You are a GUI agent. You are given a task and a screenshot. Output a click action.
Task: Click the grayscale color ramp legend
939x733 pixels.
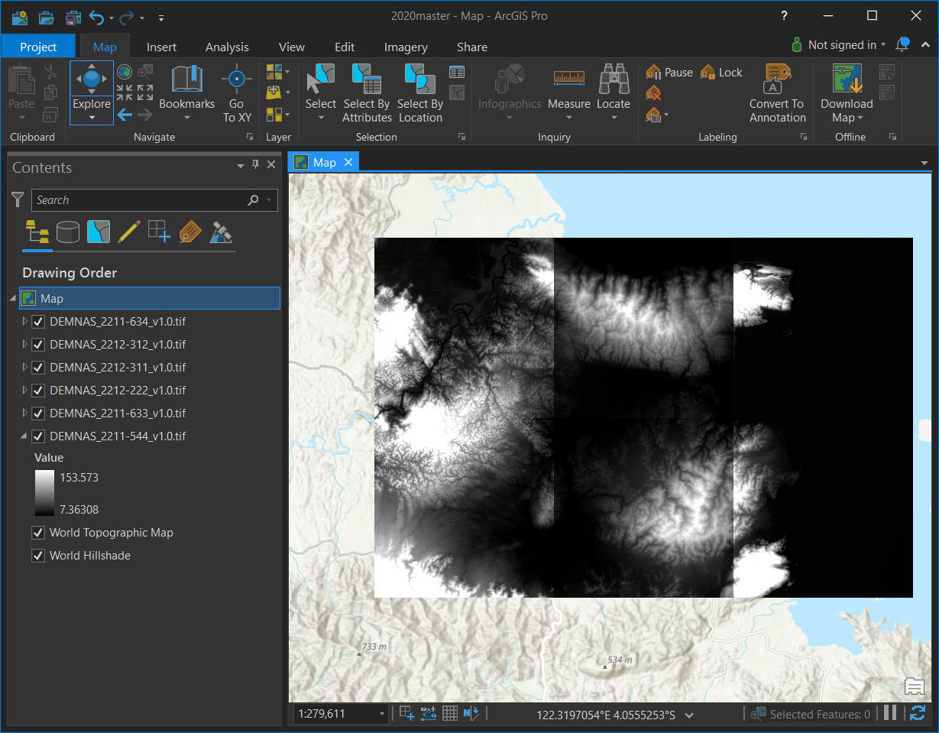tap(45, 493)
